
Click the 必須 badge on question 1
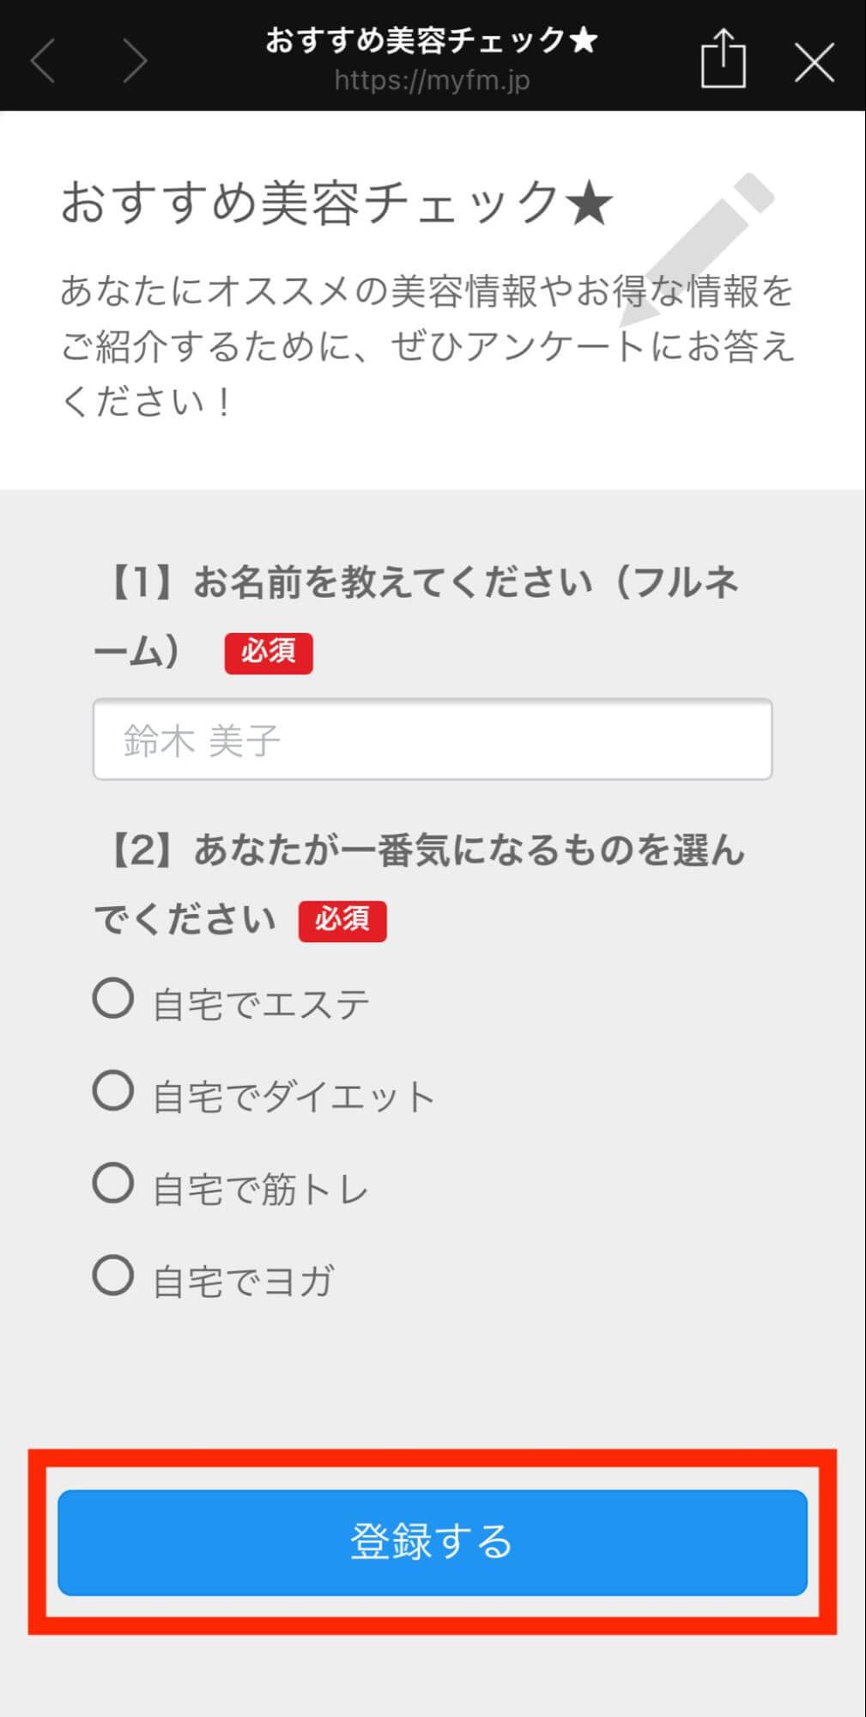[269, 653]
